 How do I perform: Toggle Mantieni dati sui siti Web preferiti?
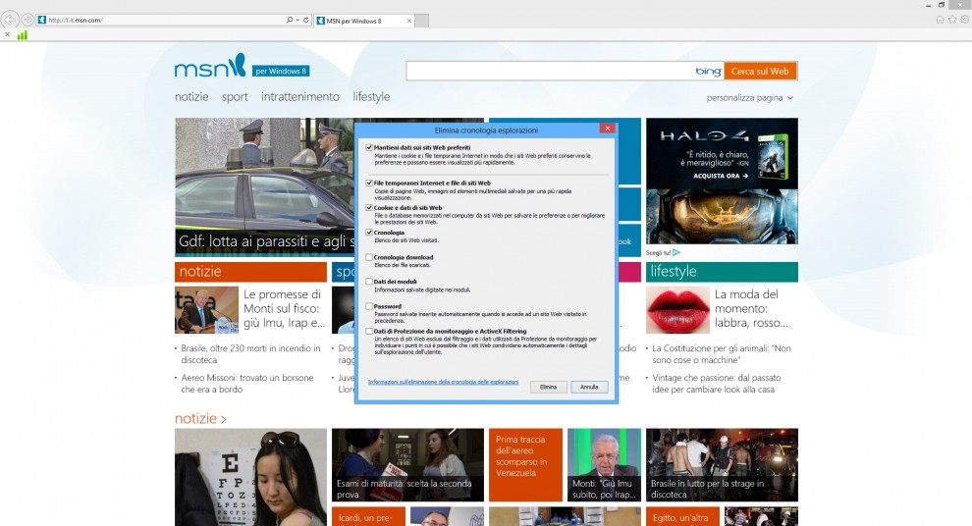point(369,147)
